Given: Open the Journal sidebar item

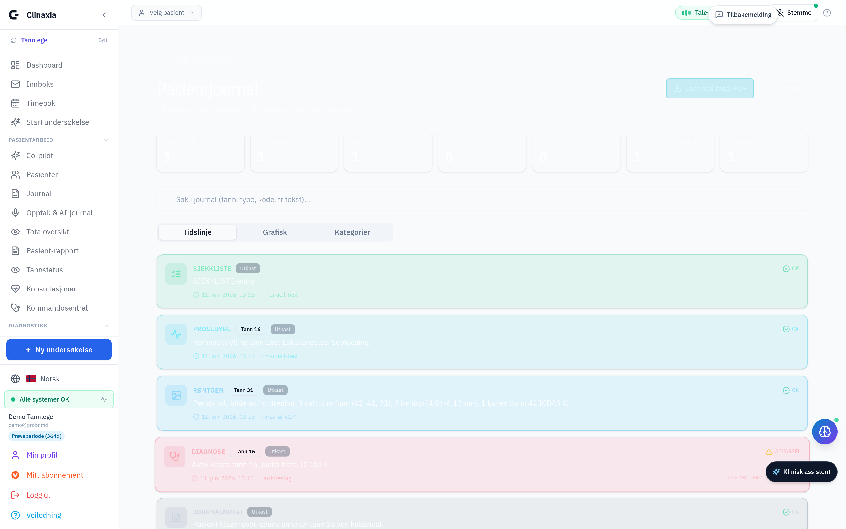Looking at the screenshot, I should 59,193.
